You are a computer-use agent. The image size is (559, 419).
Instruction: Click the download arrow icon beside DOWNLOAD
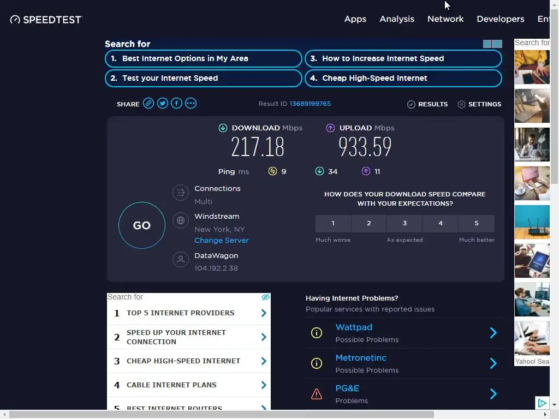(223, 128)
